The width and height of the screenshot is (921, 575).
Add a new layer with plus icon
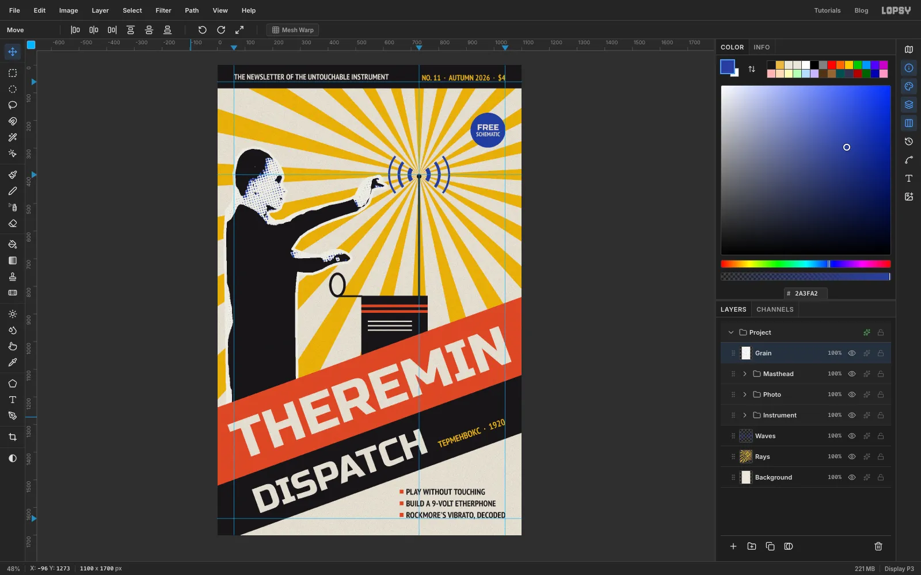pos(733,546)
